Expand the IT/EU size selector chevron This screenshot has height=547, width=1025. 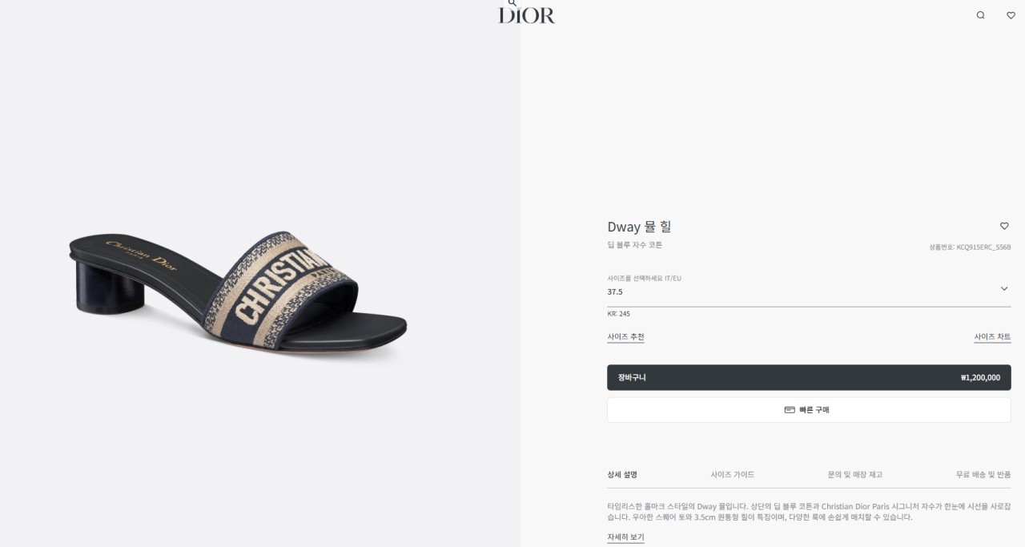coord(1004,288)
